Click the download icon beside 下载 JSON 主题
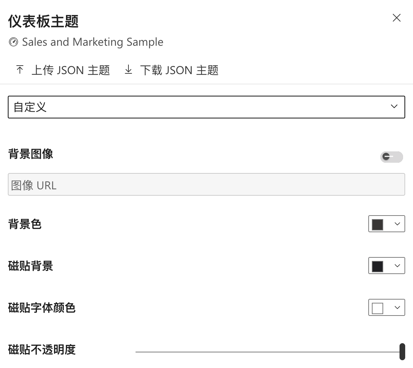Viewport: 413px width, 368px height. (x=128, y=70)
